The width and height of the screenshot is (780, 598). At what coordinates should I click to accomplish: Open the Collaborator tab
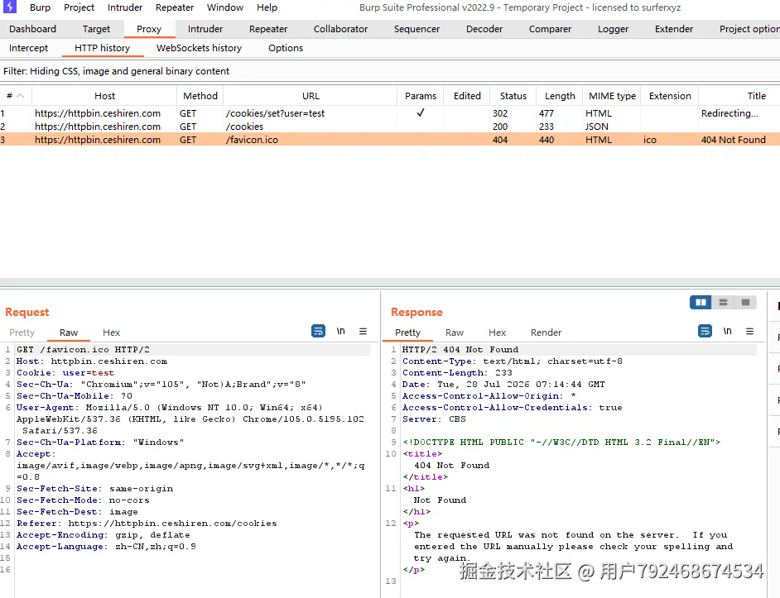340,29
